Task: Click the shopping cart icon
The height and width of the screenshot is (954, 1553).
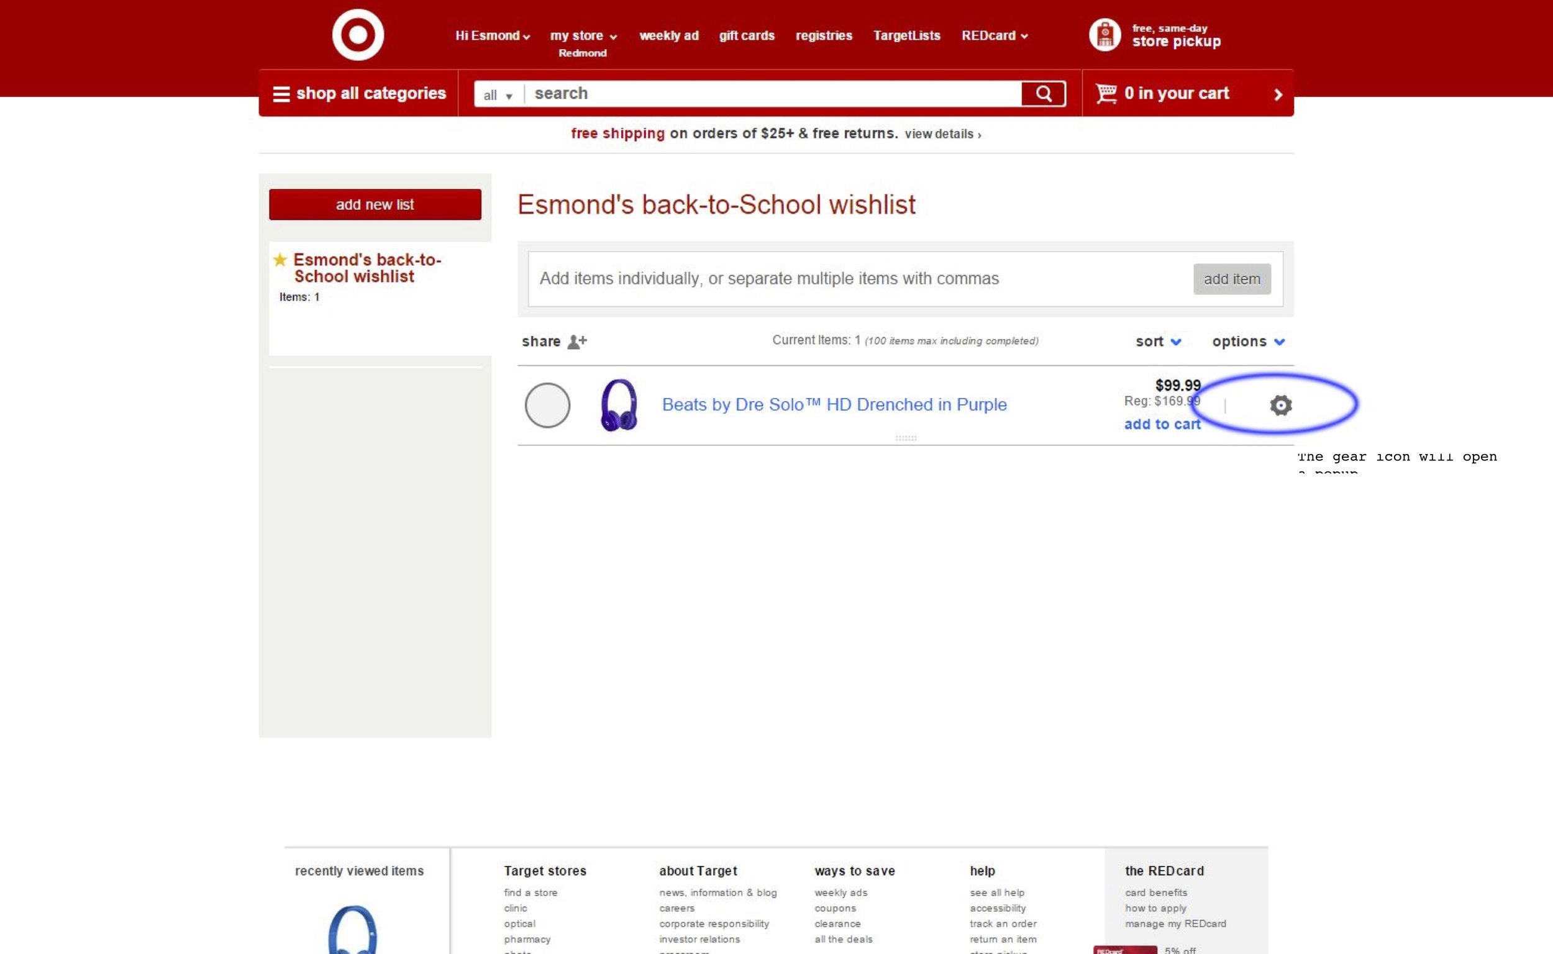Action: click(x=1106, y=93)
